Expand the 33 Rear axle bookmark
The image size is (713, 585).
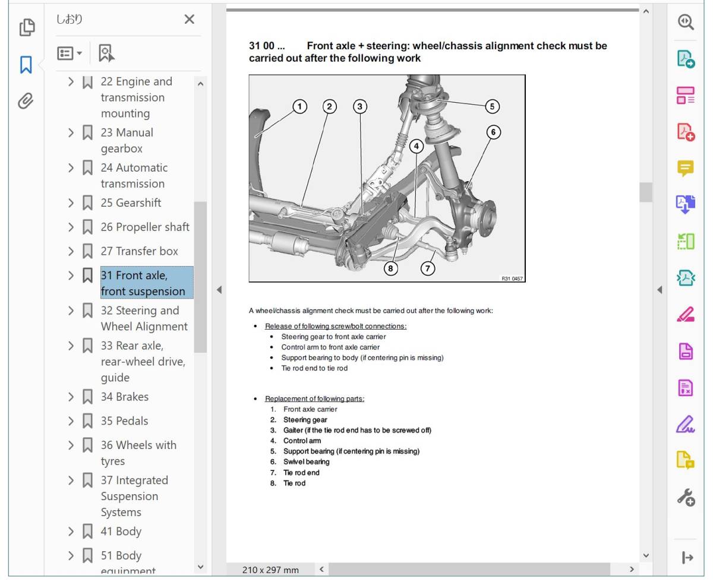click(x=71, y=345)
